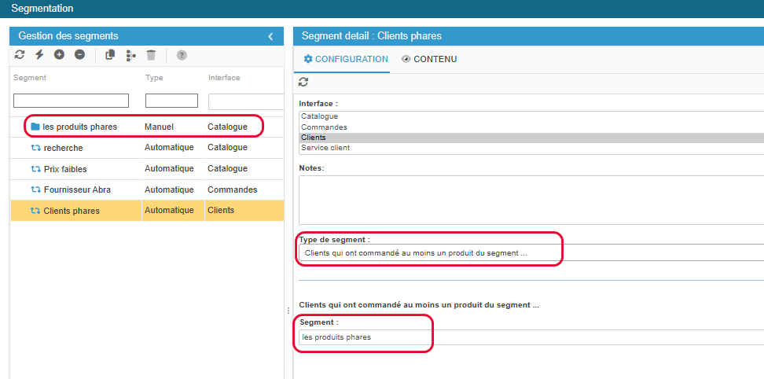Click the 'Type' column header
The image size is (764, 379).
point(154,78)
